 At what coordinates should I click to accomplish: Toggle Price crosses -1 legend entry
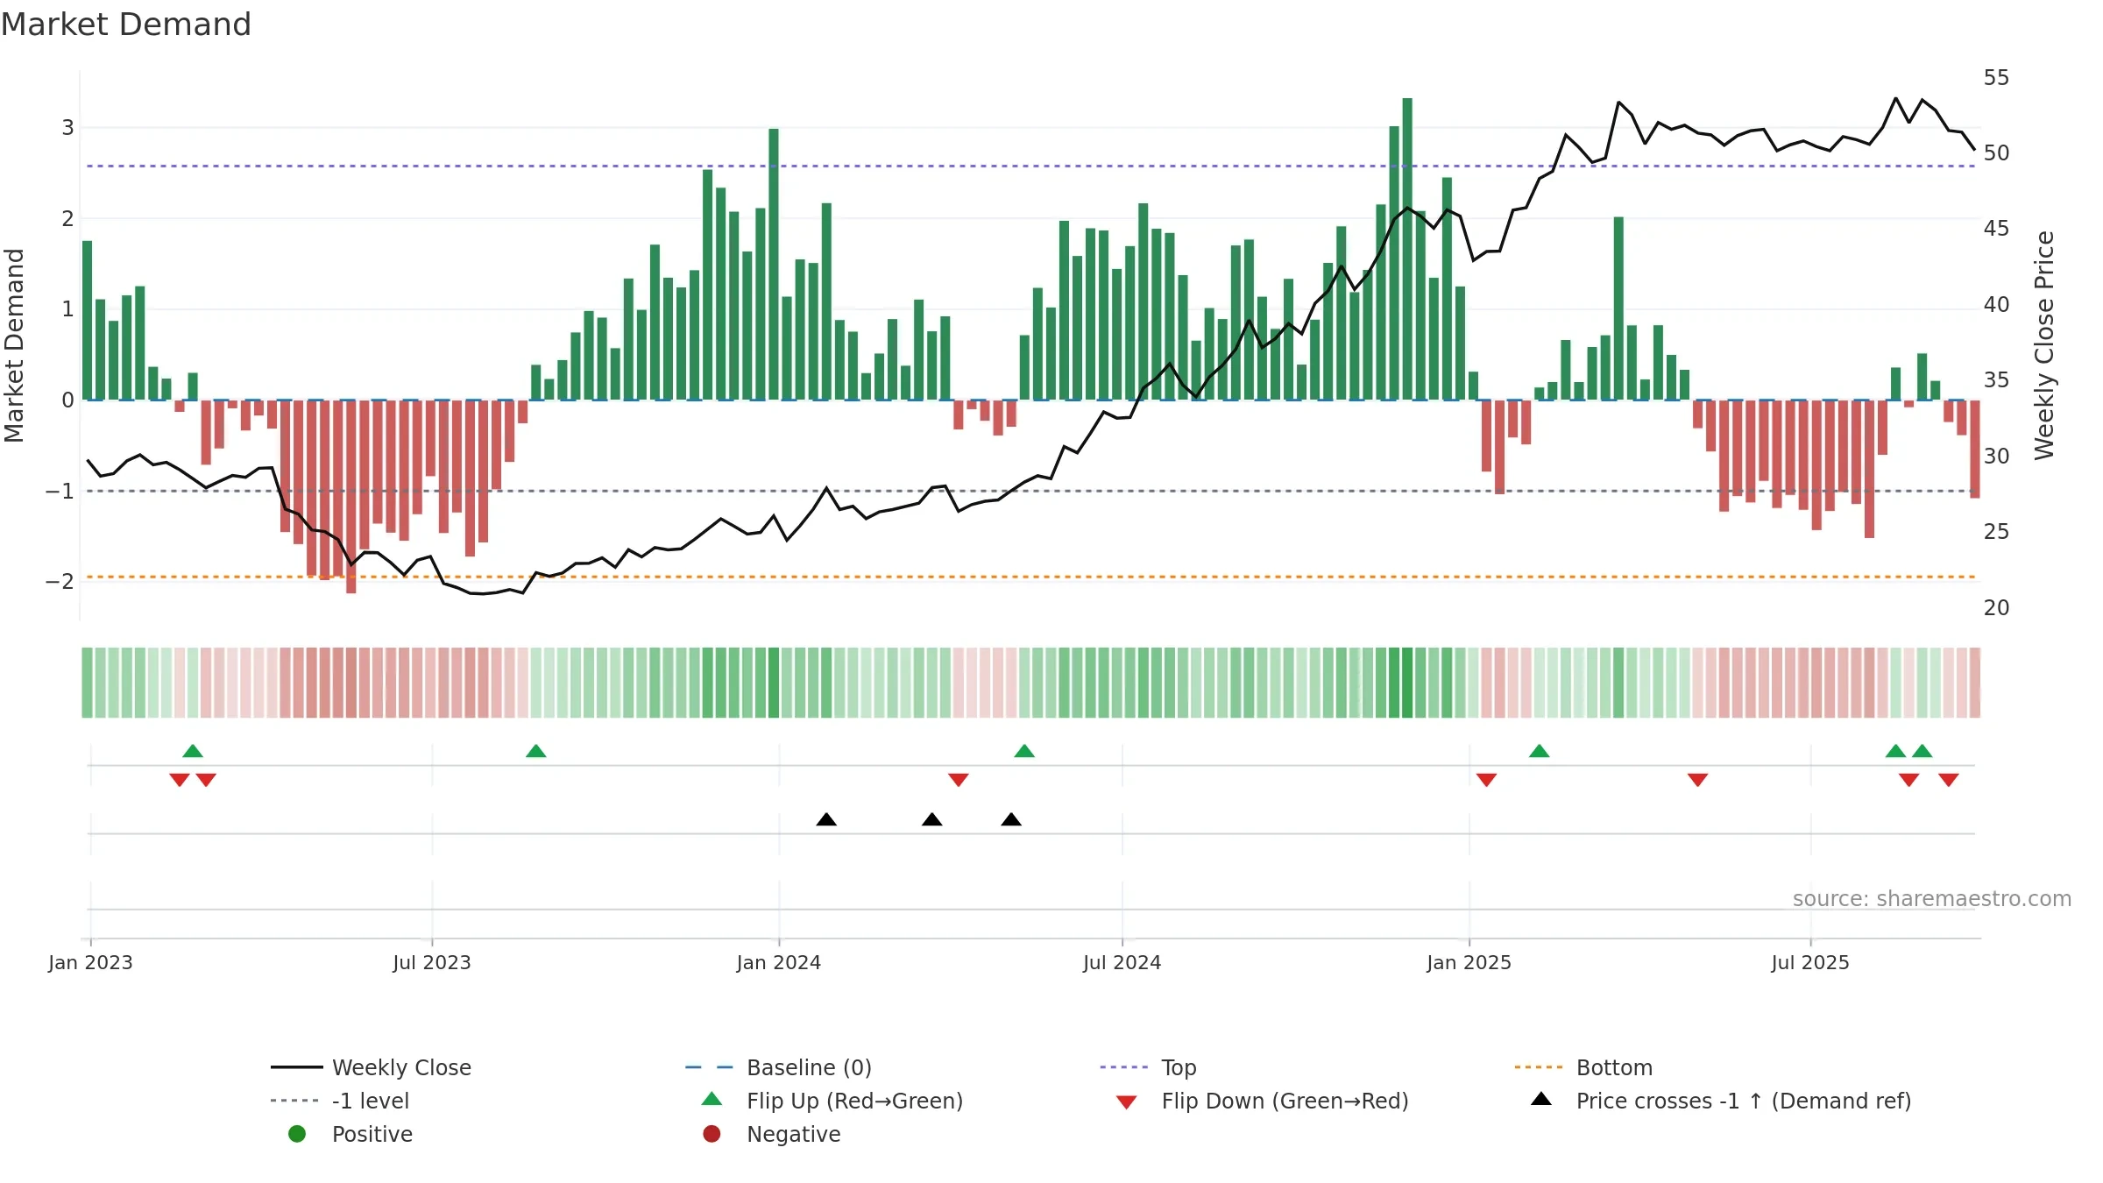tap(1721, 1101)
